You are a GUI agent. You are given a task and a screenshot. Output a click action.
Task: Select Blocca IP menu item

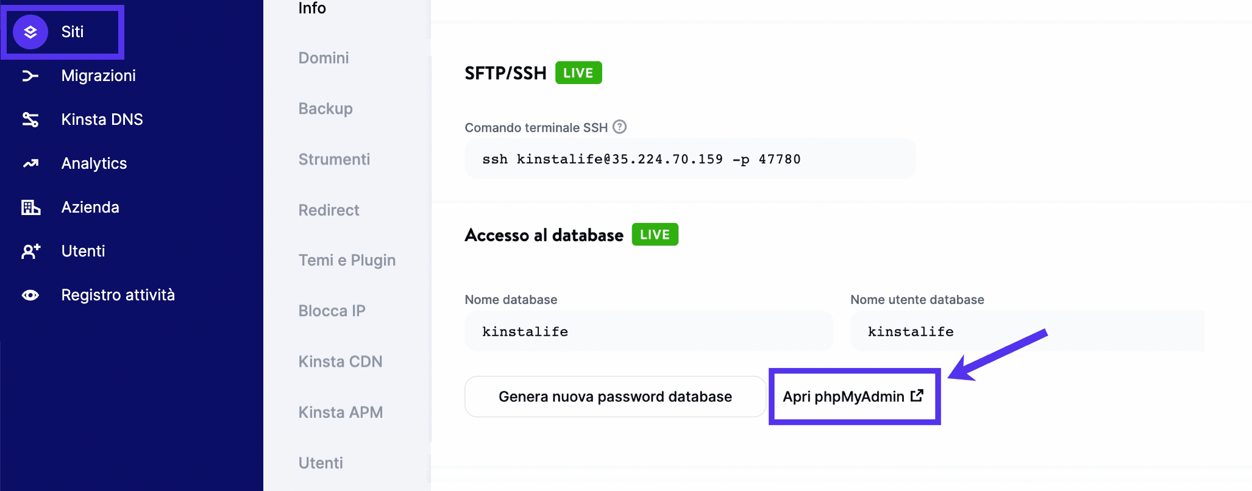[x=332, y=311]
